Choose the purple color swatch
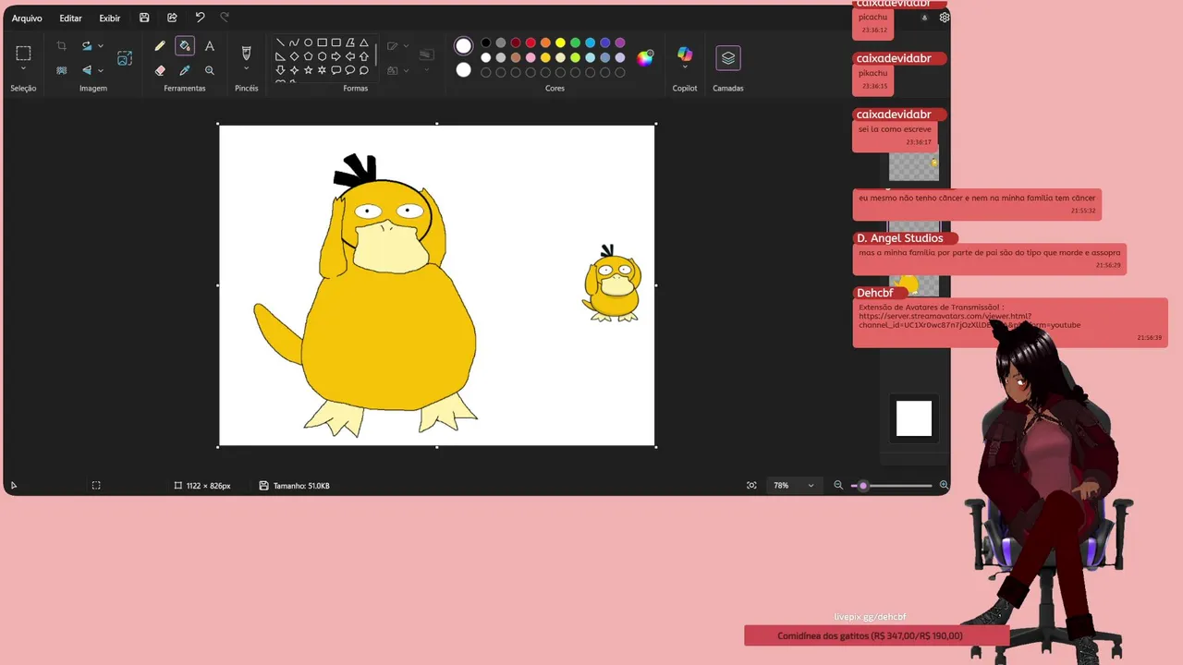This screenshot has height=665, width=1183. (x=619, y=42)
